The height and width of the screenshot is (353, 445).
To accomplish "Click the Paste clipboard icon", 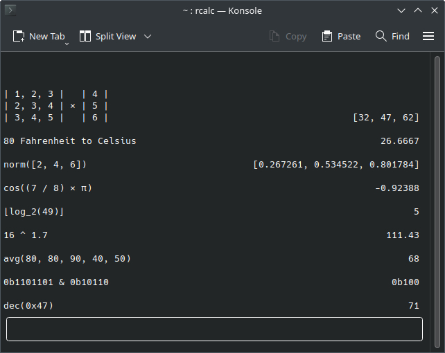I will pos(327,36).
